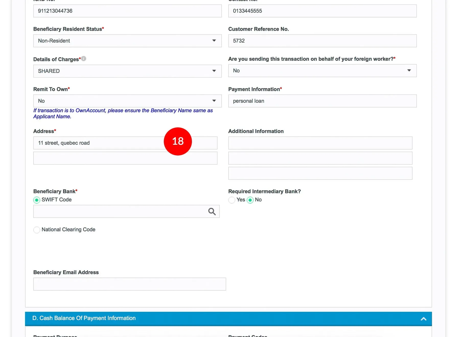The height and width of the screenshot is (337, 460).
Task: Choose Yes for Required Intermediary Bank
Action: click(x=232, y=200)
